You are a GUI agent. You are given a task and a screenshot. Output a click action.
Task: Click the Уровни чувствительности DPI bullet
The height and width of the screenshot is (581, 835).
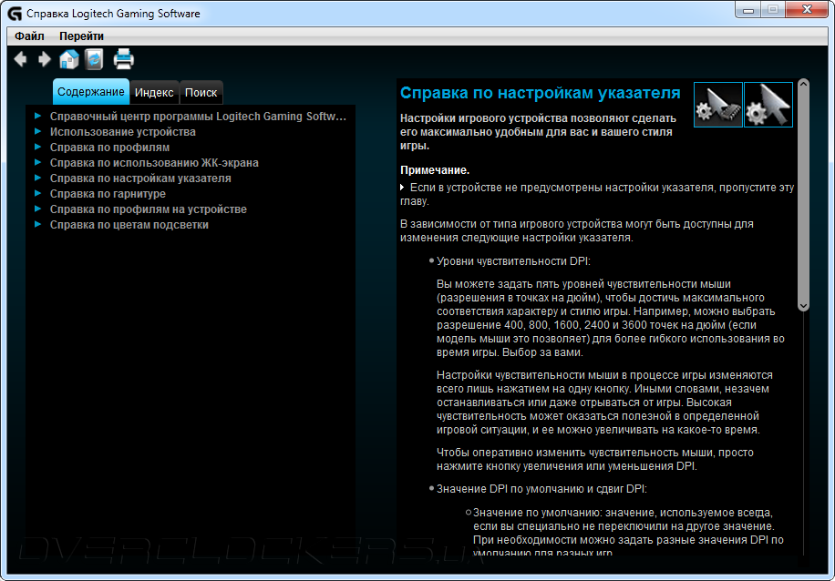click(x=513, y=261)
